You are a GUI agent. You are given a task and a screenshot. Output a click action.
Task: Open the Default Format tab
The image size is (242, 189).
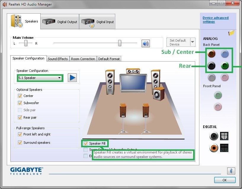pyautogui.click(x=109, y=59)
